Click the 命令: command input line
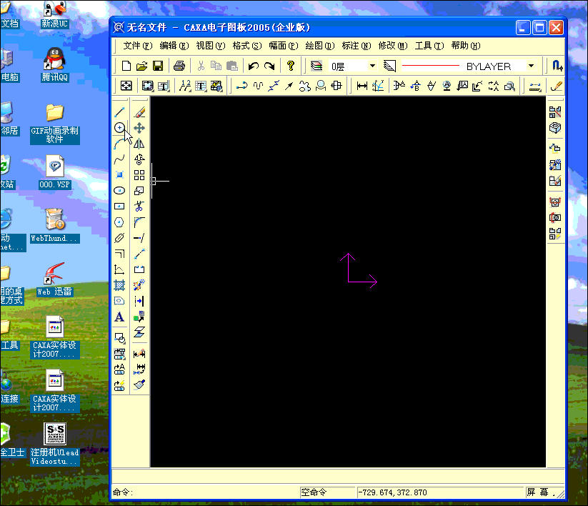Viewport: 588px width, 506px height. click(x=205, y=492)
